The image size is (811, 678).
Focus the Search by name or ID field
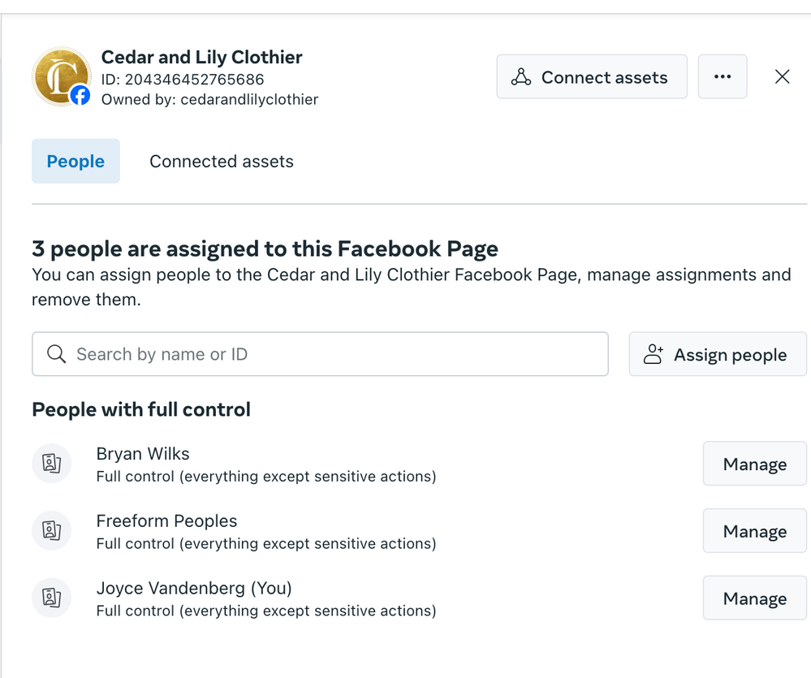(x=333, y=355)
